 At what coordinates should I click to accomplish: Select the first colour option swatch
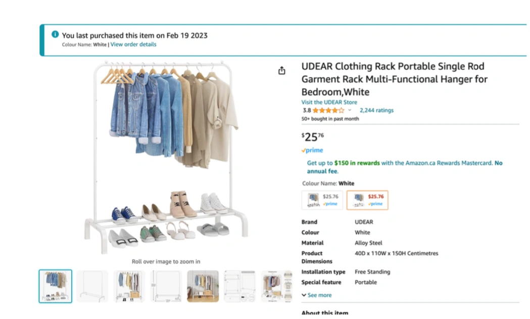pyautogui.click(x=322, y=200)
